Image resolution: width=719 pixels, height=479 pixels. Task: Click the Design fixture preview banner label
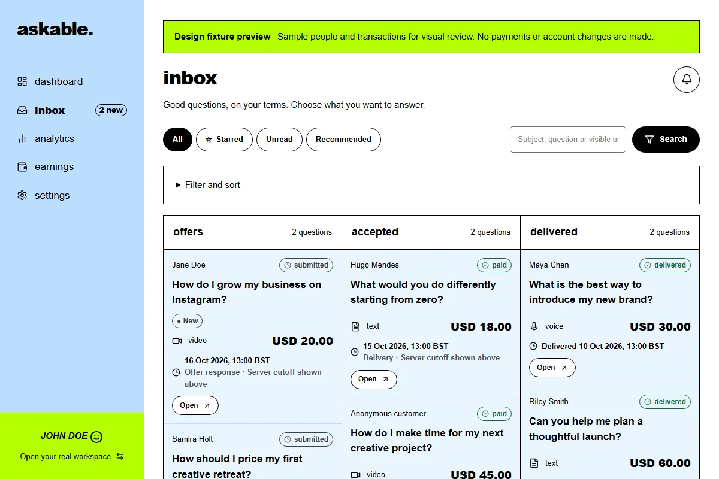coord(222,37)
